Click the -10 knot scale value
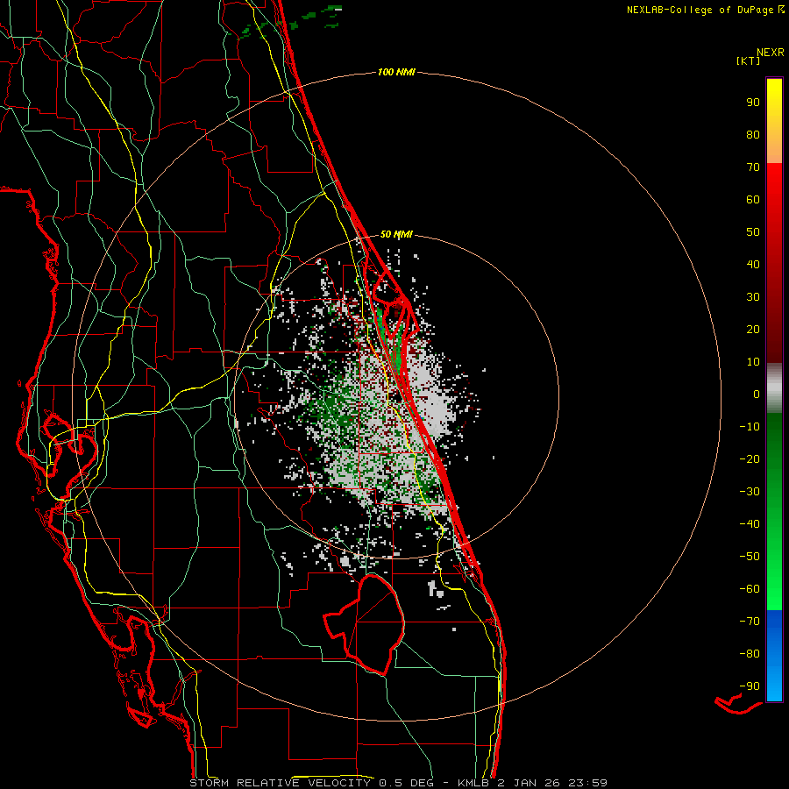Screen dimensions: 789x789 point(750,427)
